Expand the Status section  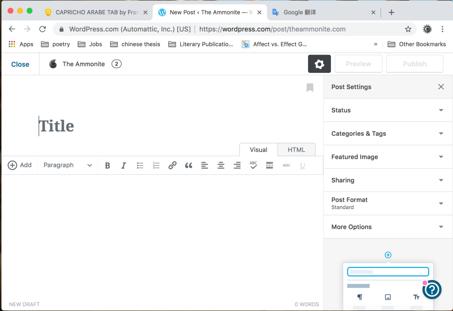pos(388,110)
